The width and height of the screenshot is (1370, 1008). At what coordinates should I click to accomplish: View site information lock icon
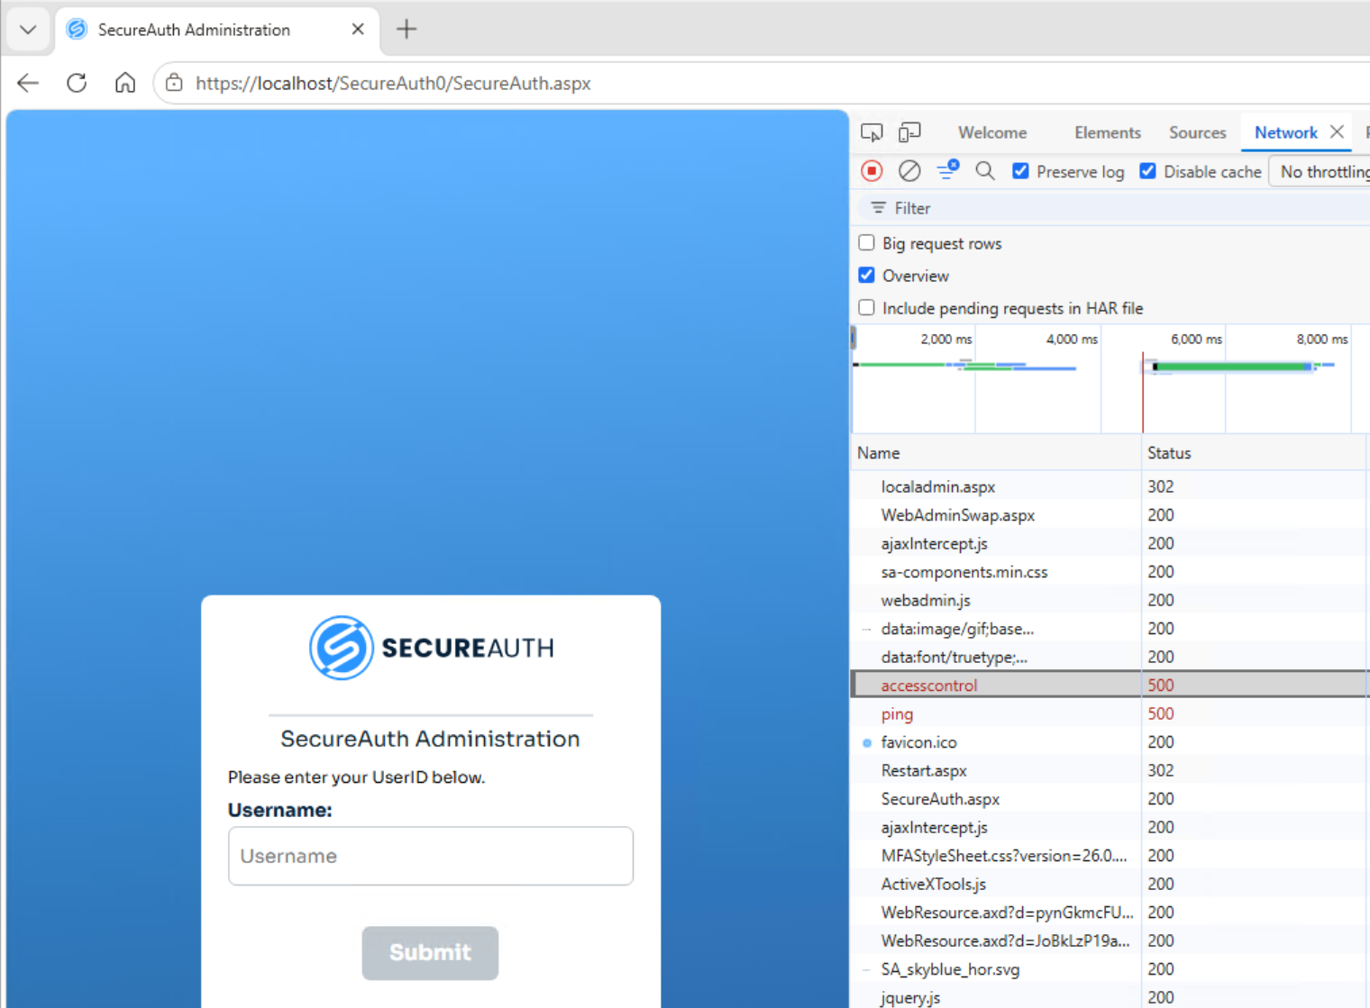(174, 83)
